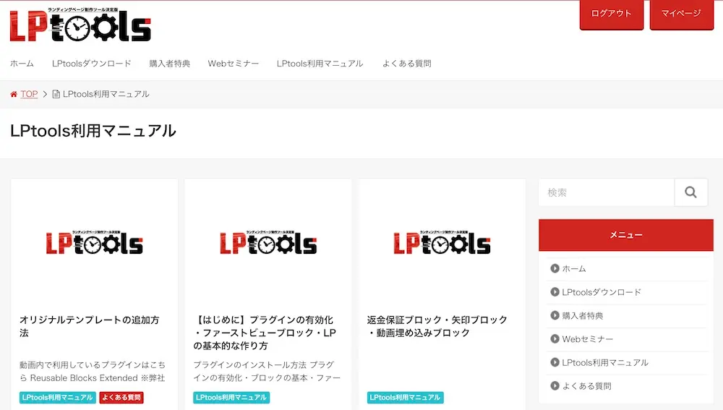Select 購入者特典 in the top navigation
723x410 pixels.
[x=169, y=64]
